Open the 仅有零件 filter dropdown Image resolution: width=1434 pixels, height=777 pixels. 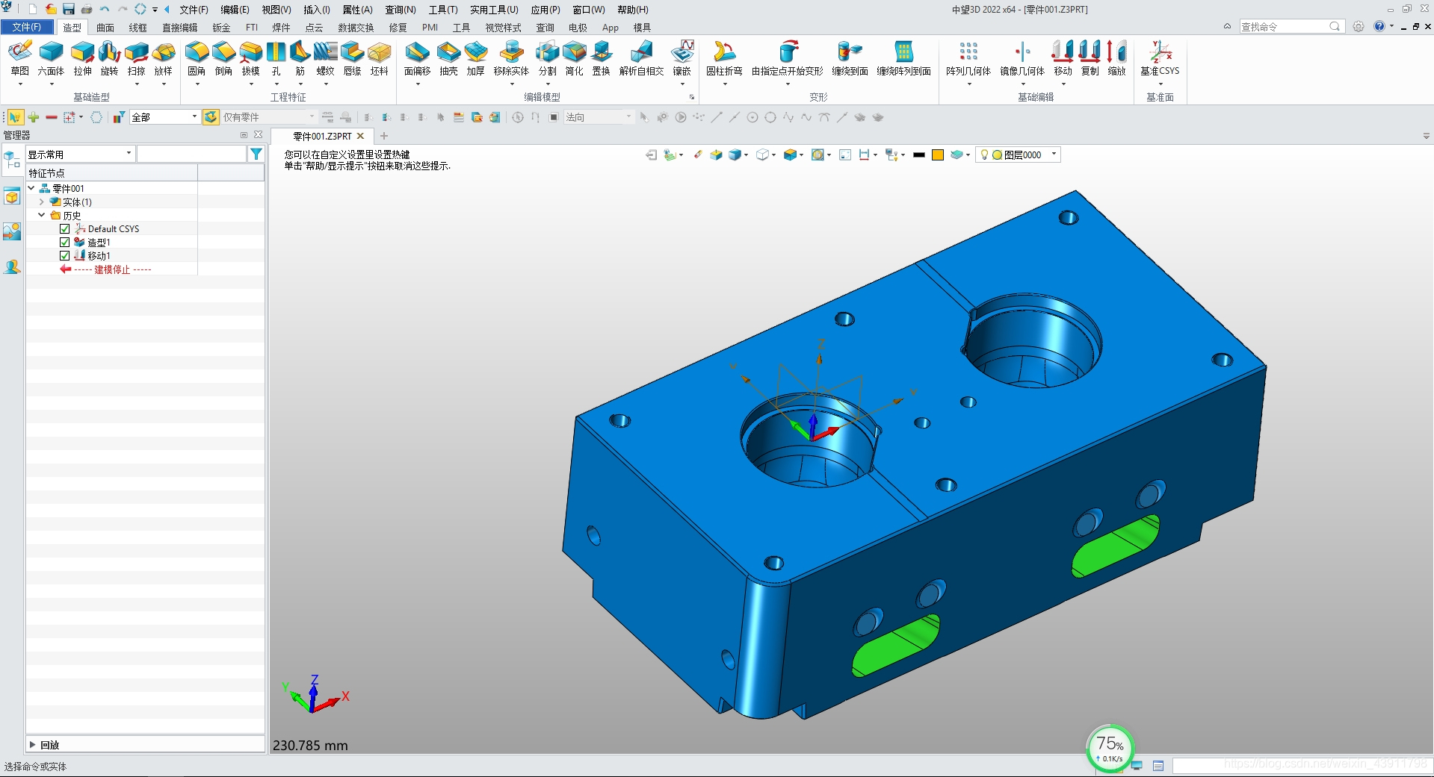311,117
